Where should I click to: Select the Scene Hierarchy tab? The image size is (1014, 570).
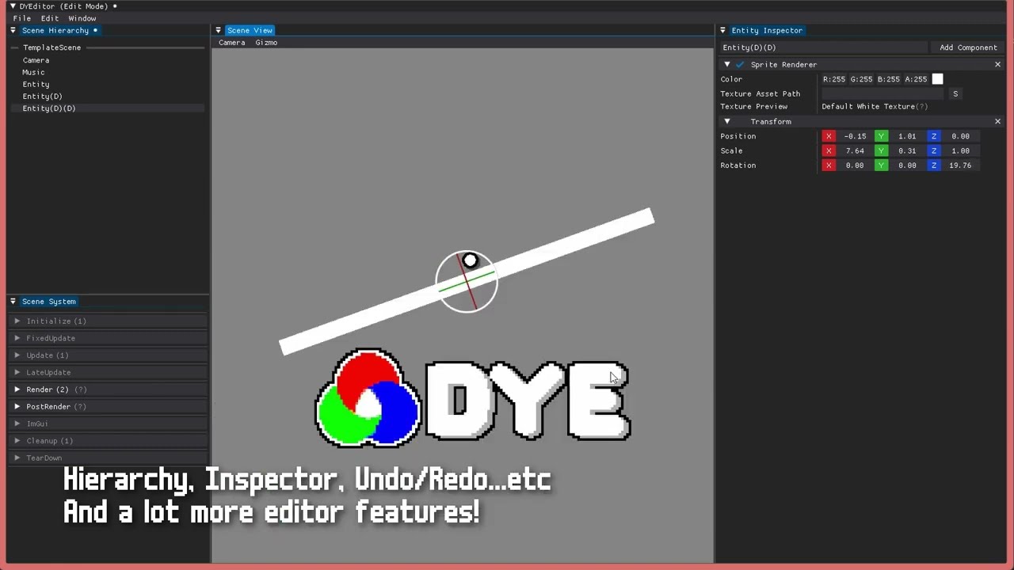59,30
